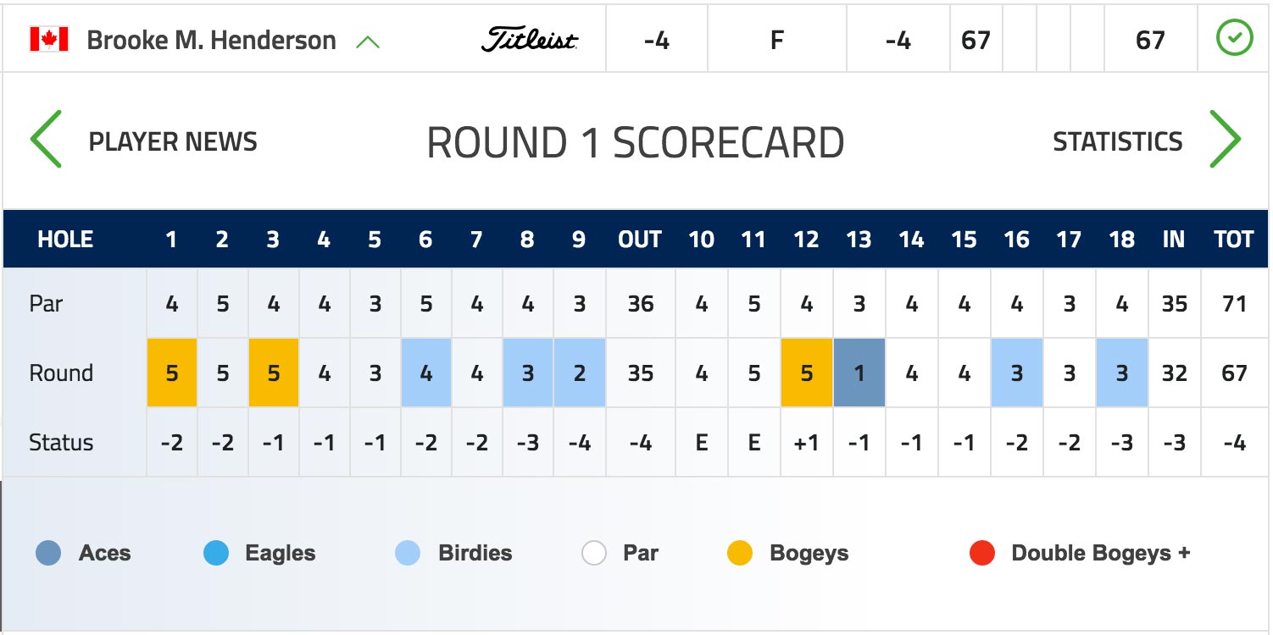This screenshot has height=635, width=1273.
Task: Click the Aces legend dot
Action: [x=48, y=554]
